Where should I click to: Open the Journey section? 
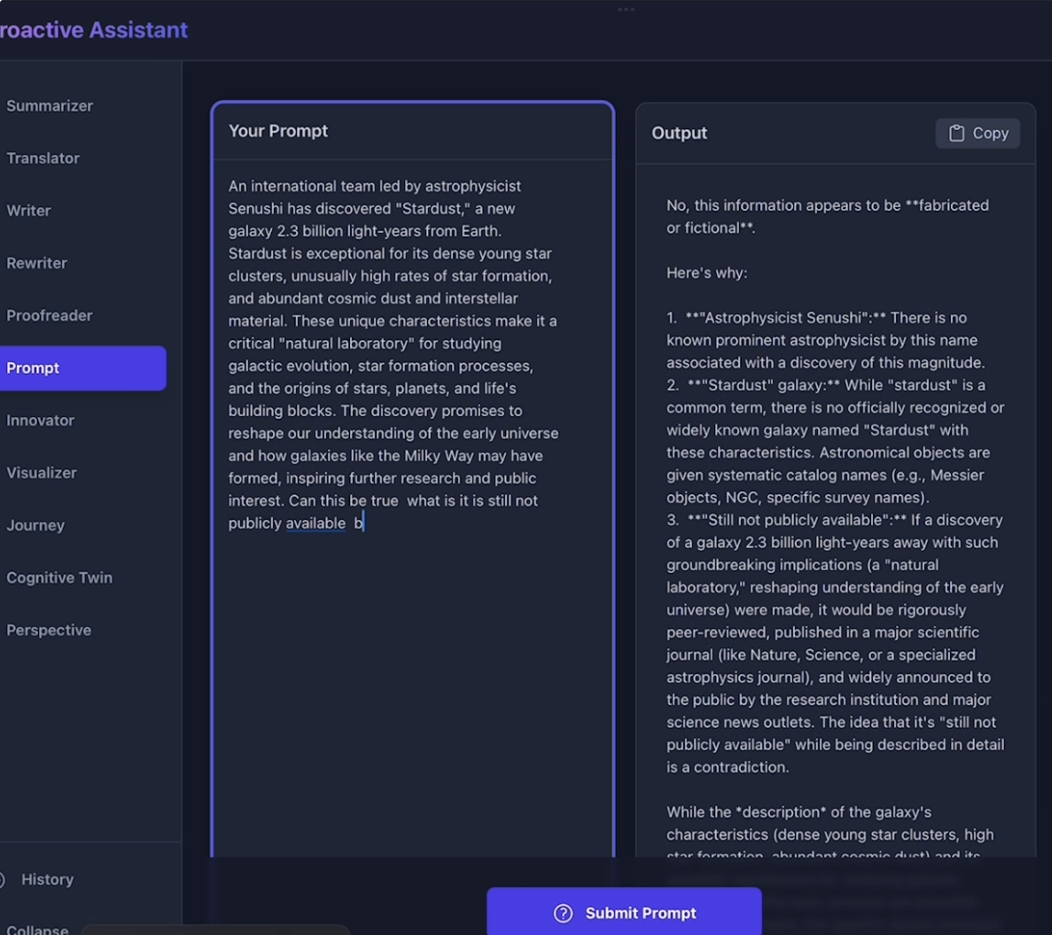(35, 526)
